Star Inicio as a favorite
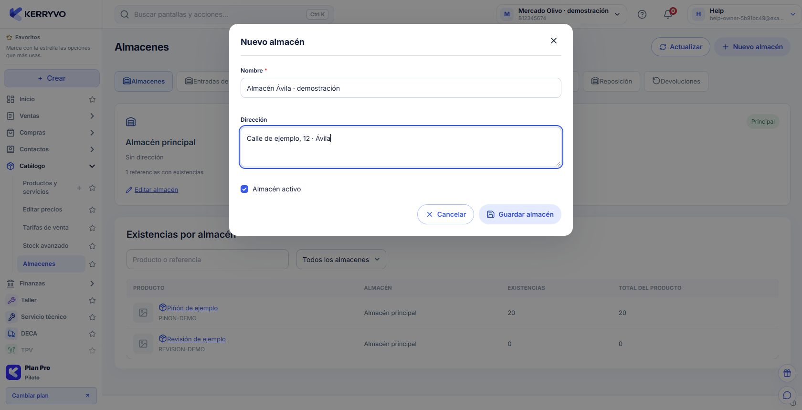The height and width of the screenshot is (410, 802). 93,99
